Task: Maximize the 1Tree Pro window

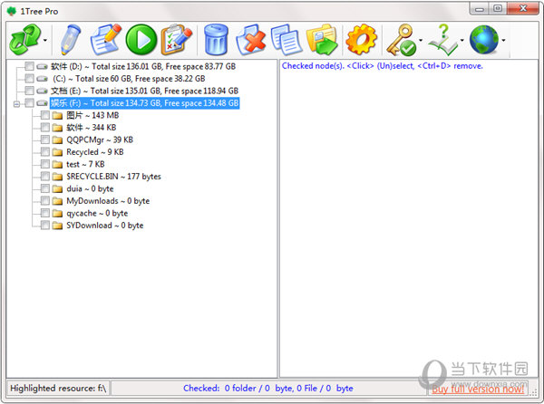Action: (498, 8)
